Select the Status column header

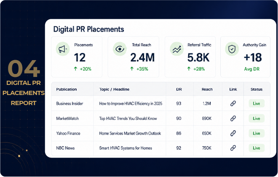coord(257,89)
